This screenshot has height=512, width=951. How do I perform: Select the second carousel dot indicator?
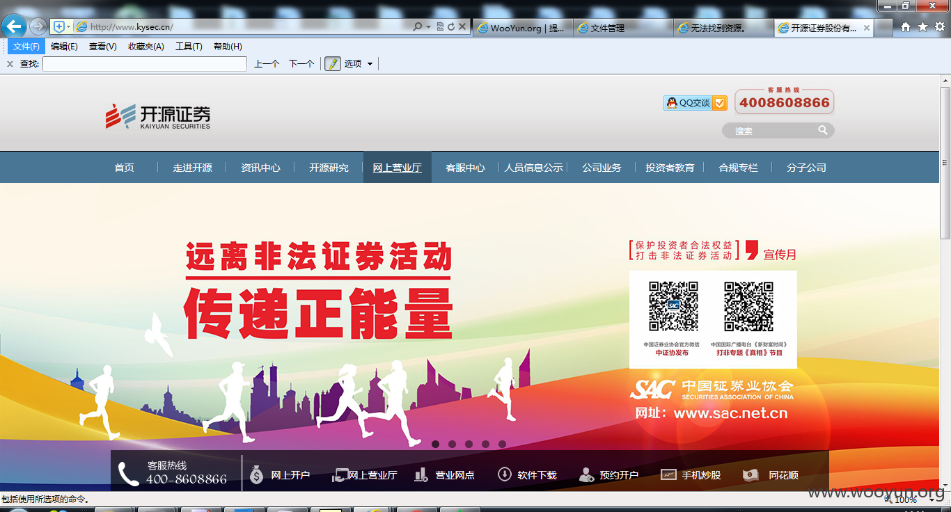[x=452, y=444]
